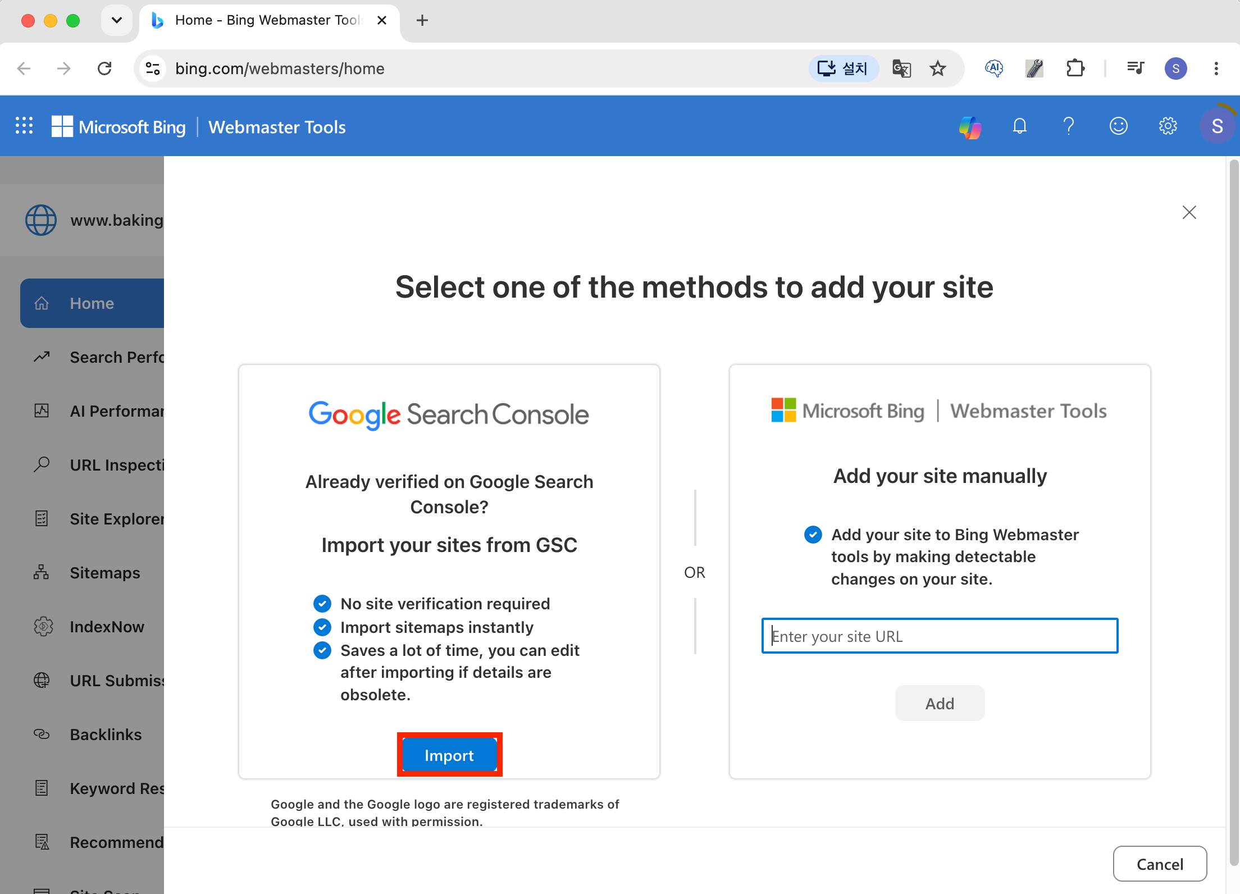Click the help question mark icon

[x=1069, y=126]
